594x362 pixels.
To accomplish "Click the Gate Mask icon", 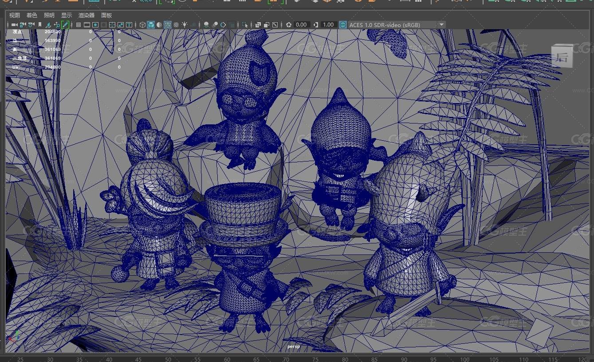I will [103, 25].
